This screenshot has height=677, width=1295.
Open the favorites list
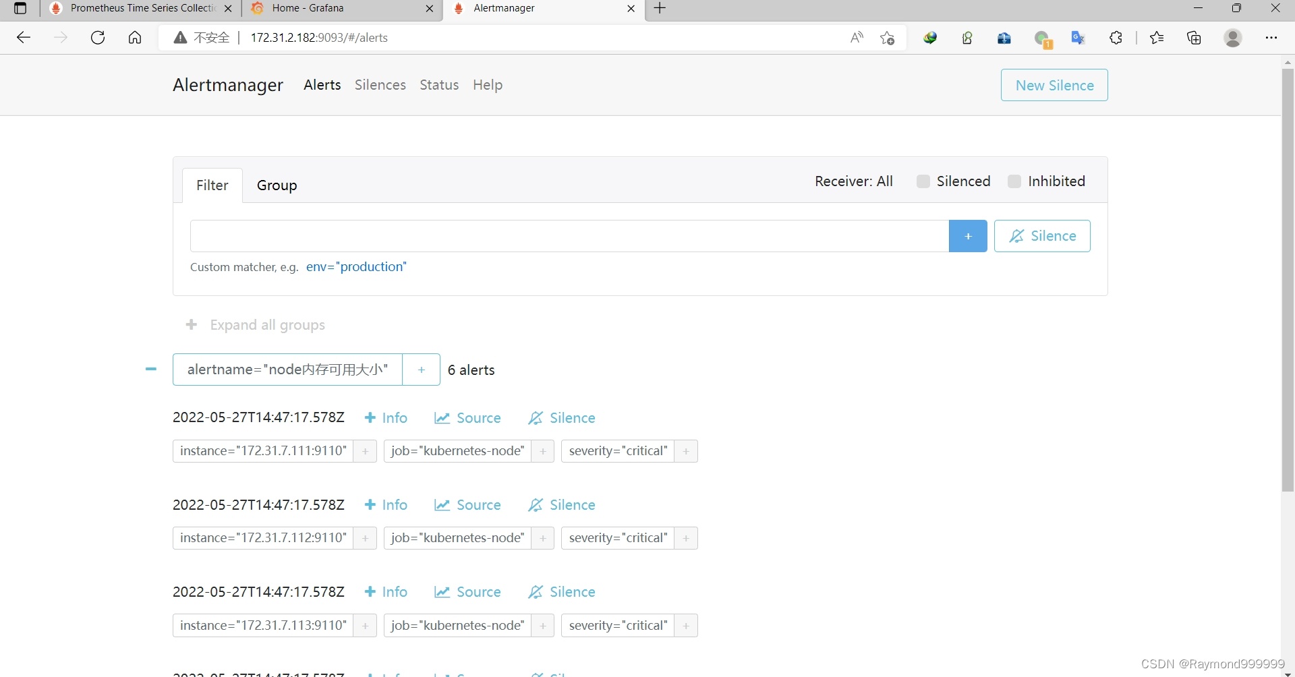[x=1157, y=38]
